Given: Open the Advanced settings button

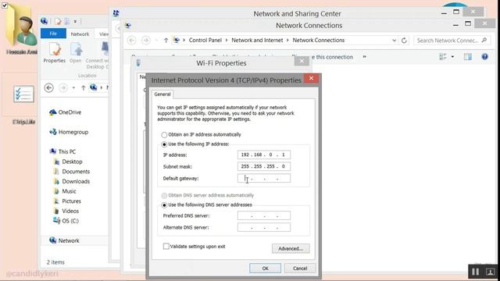Looking at the screenshot, I should click(x=291, y=248).
